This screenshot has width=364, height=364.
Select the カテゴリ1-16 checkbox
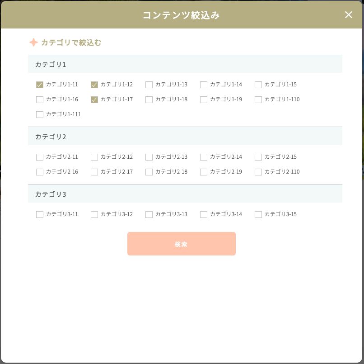tap(40, 99)
